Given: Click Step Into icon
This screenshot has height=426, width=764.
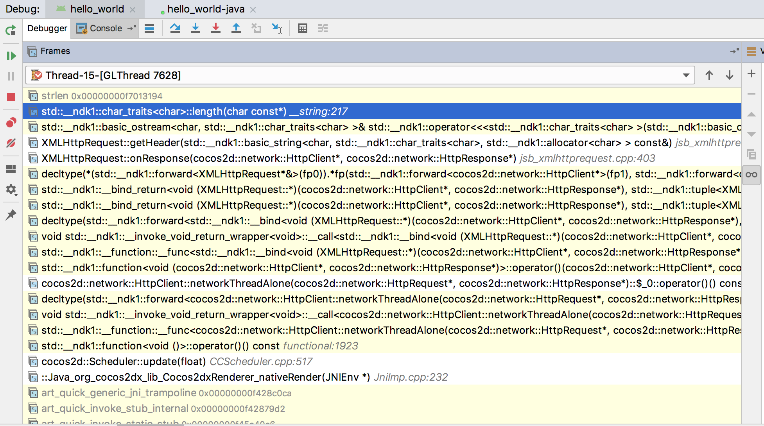Looking at the screenshot, I should coord(195,28).
